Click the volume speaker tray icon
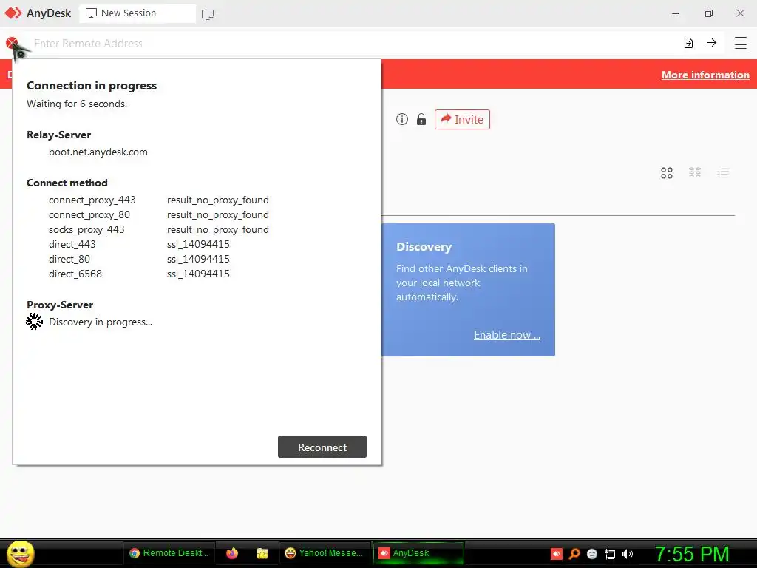Viewport: 757px width, 568px height. click(x=628, y=554)
